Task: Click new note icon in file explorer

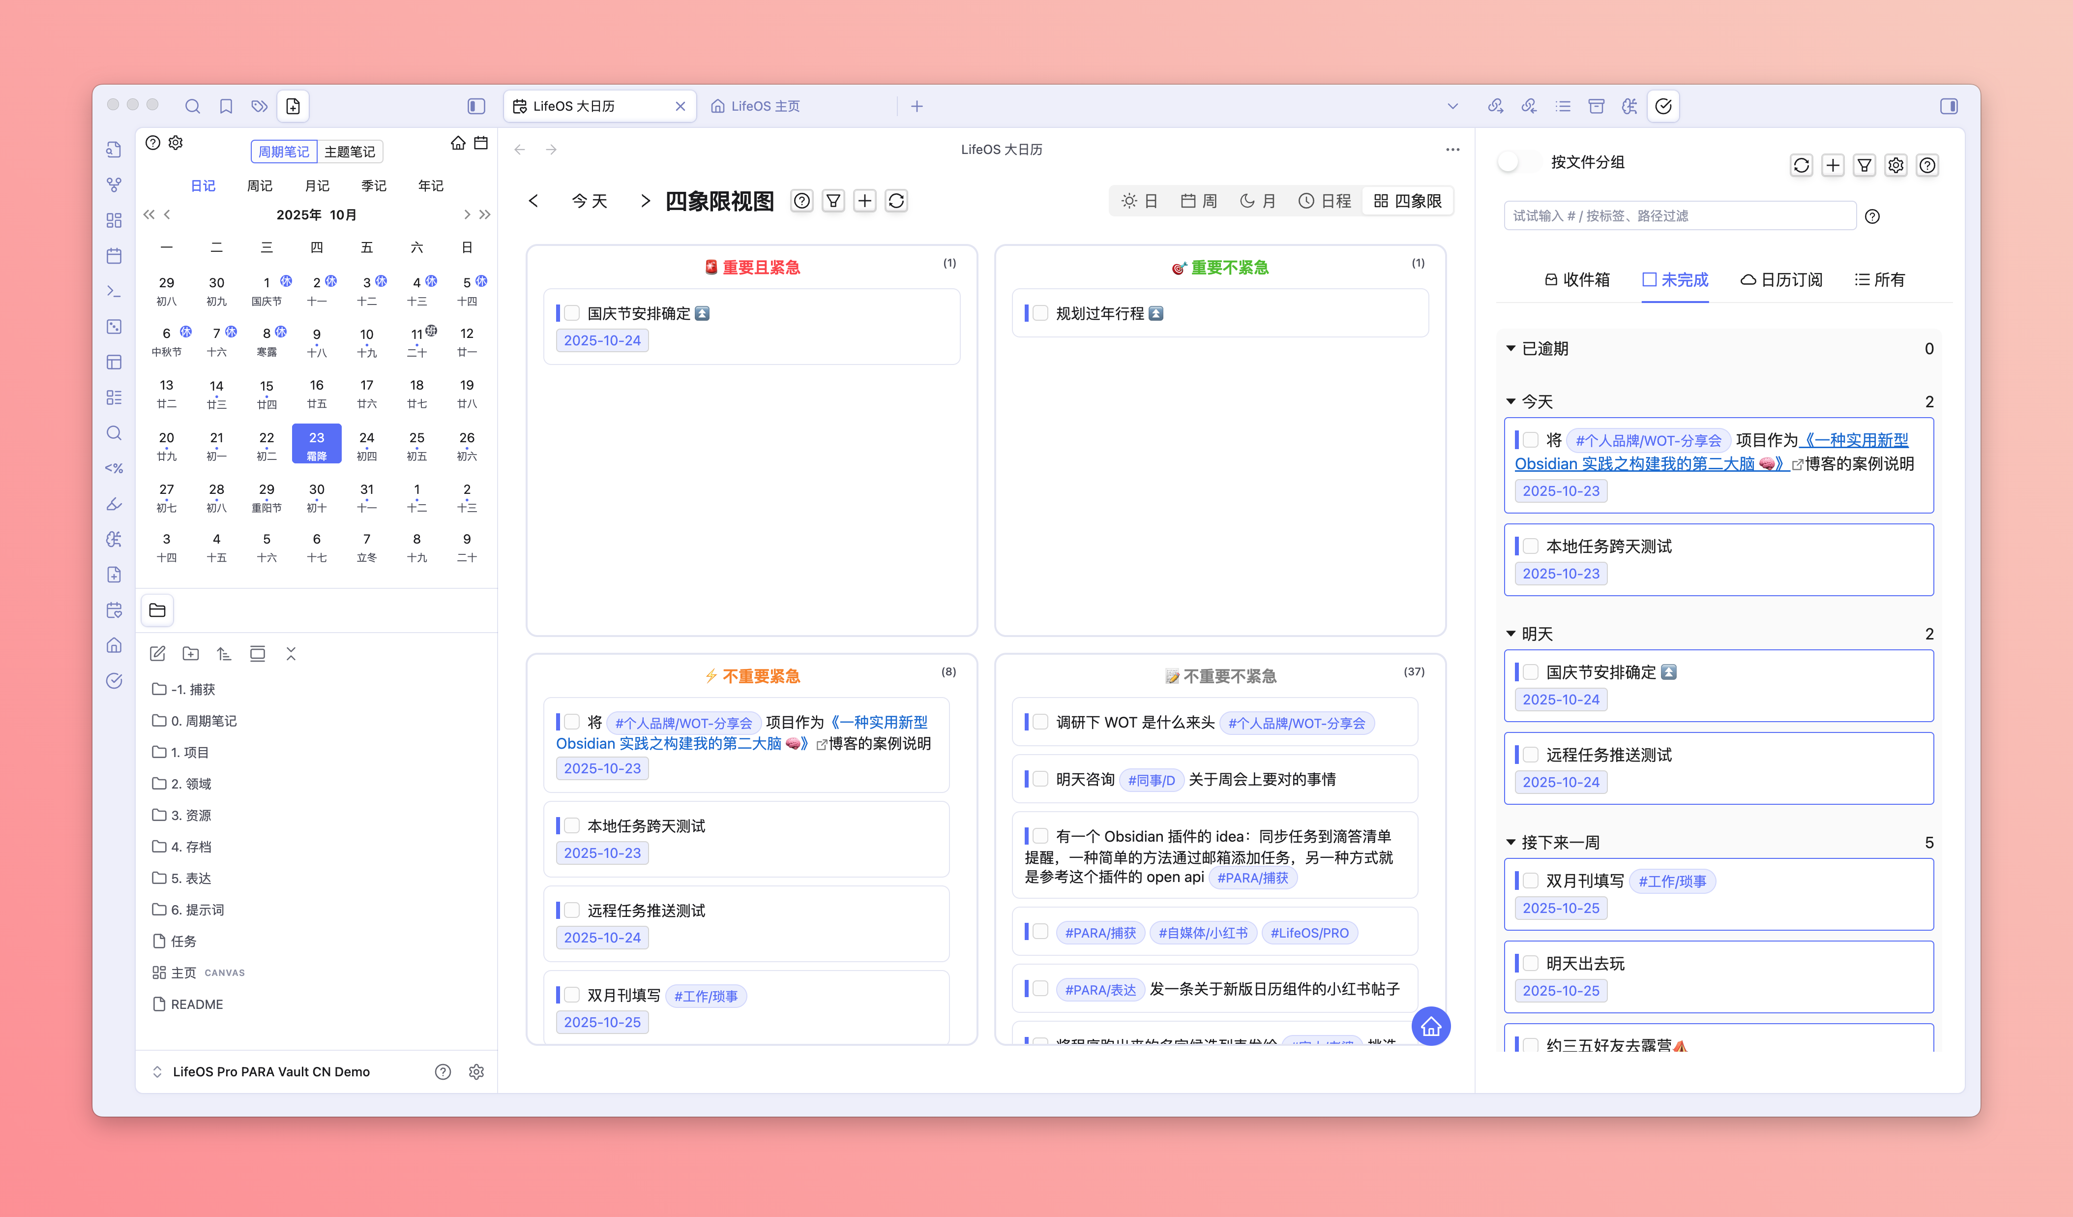Action: 158,653
